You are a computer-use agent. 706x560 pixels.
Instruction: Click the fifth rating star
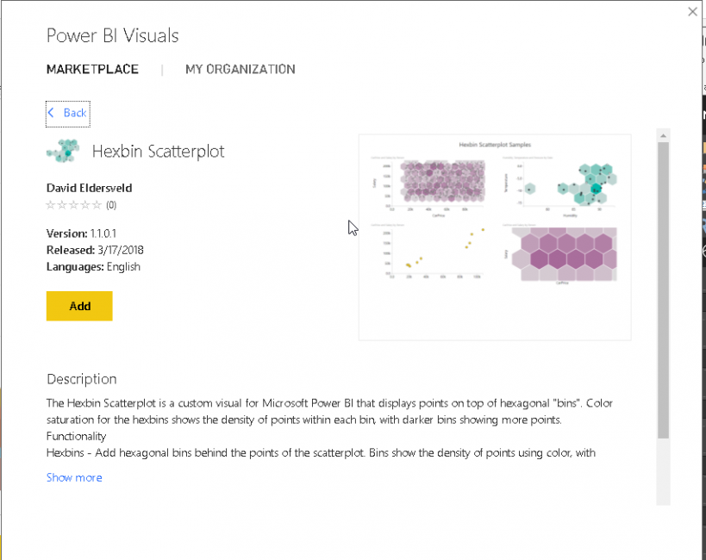point(96,205)
